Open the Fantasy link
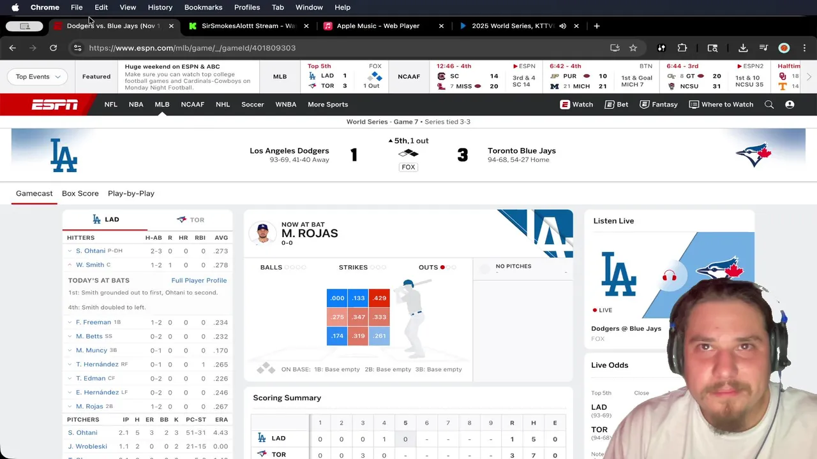 click(x=658, y=105)
